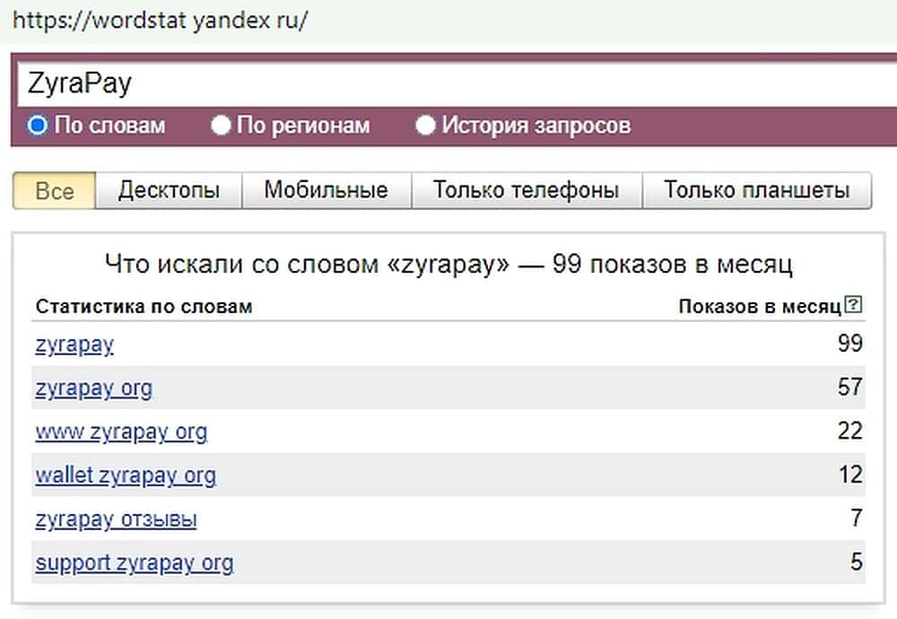Click the "Показов в месяц" column header

pyautogui.click(x=760, y=307)
